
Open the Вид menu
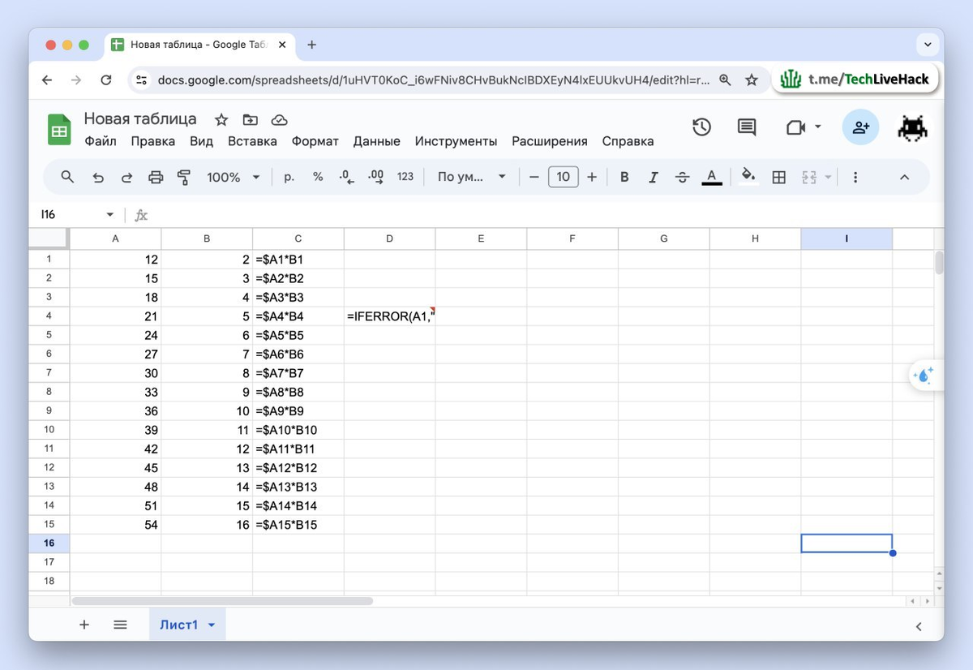[x=201, y=141]
